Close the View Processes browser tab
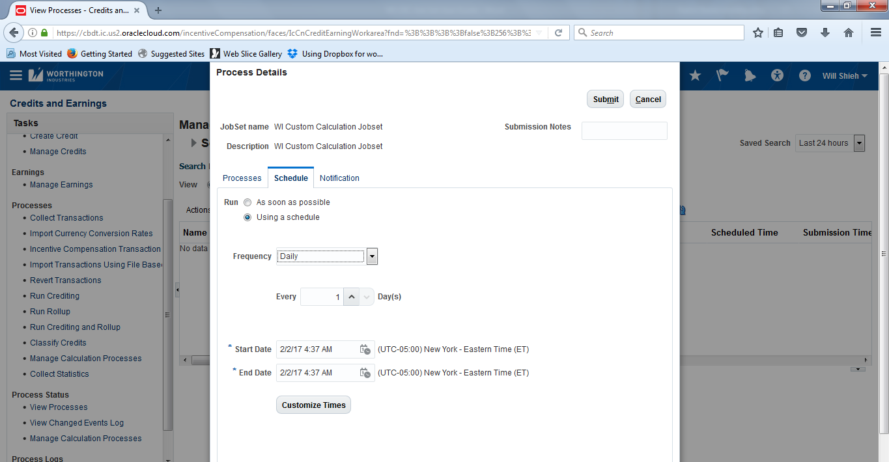Viewport: 889px width, 462px height. coord(138,10)
